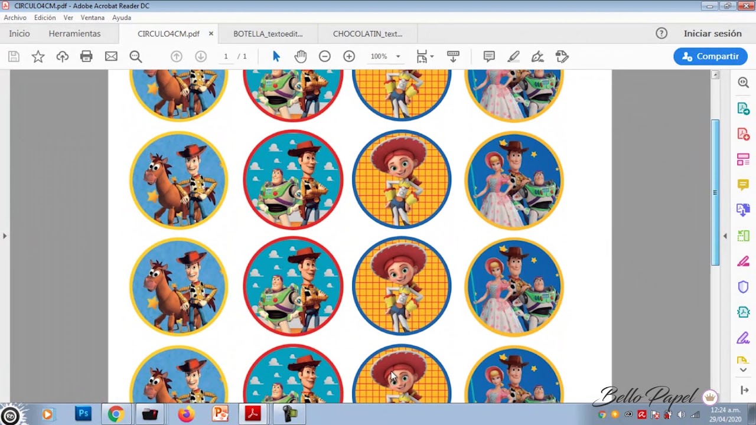Open the Inicio tab
The height and width of the screenshot is (425, 756).
point(19,34)
